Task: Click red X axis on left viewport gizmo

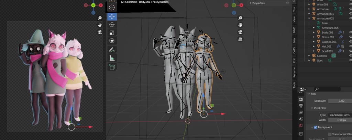Action: (x=101, y=5)
